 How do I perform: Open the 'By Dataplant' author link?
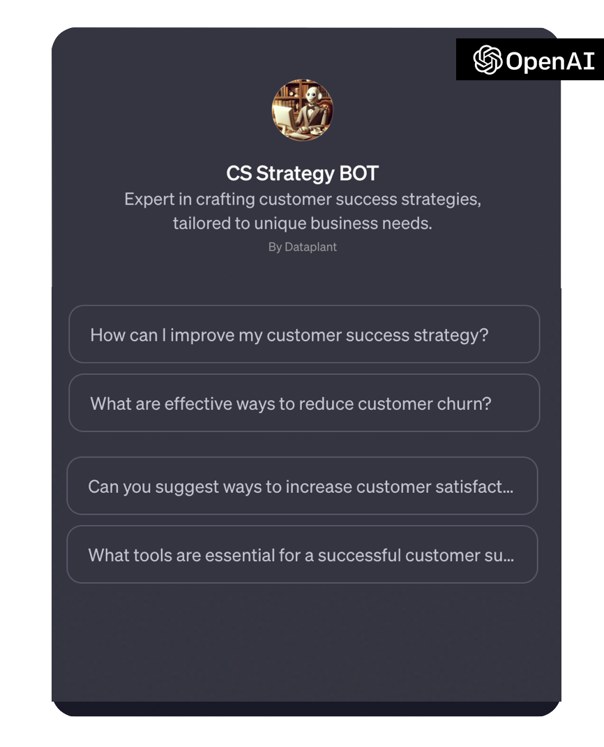coord(302,246)
